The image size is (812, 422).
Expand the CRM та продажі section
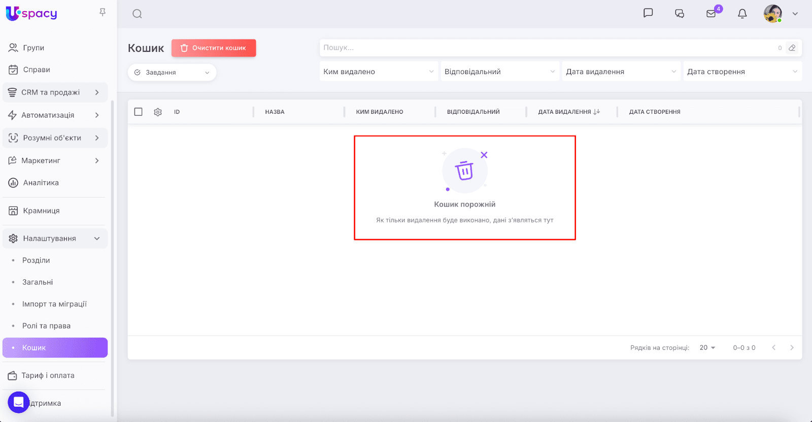[x=55, y=92]
